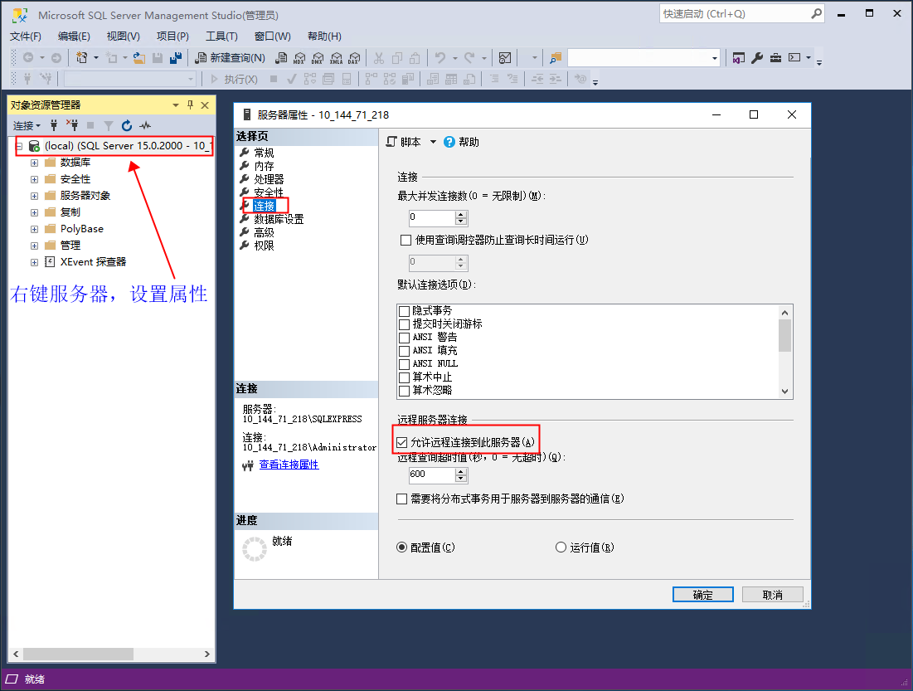Click the Activity Monitor icon in Object Explorer
The image size is (913, 691).
click(x=145, y=125)
